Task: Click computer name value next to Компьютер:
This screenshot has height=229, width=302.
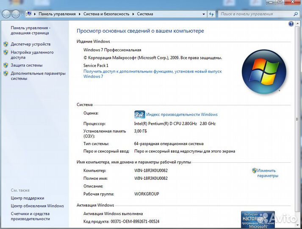Action: pos(151,170)
